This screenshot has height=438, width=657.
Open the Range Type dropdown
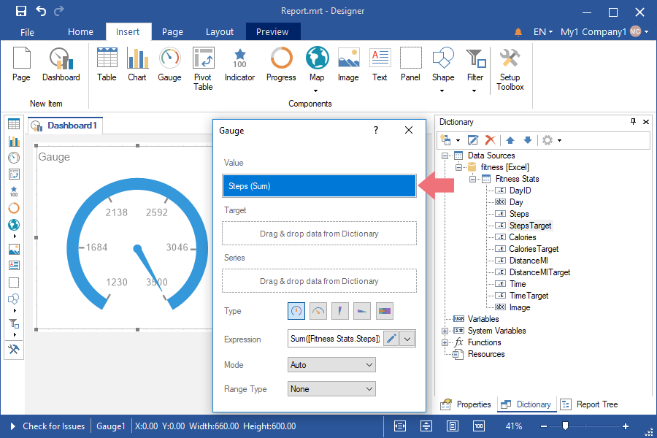tap(331, 389)
